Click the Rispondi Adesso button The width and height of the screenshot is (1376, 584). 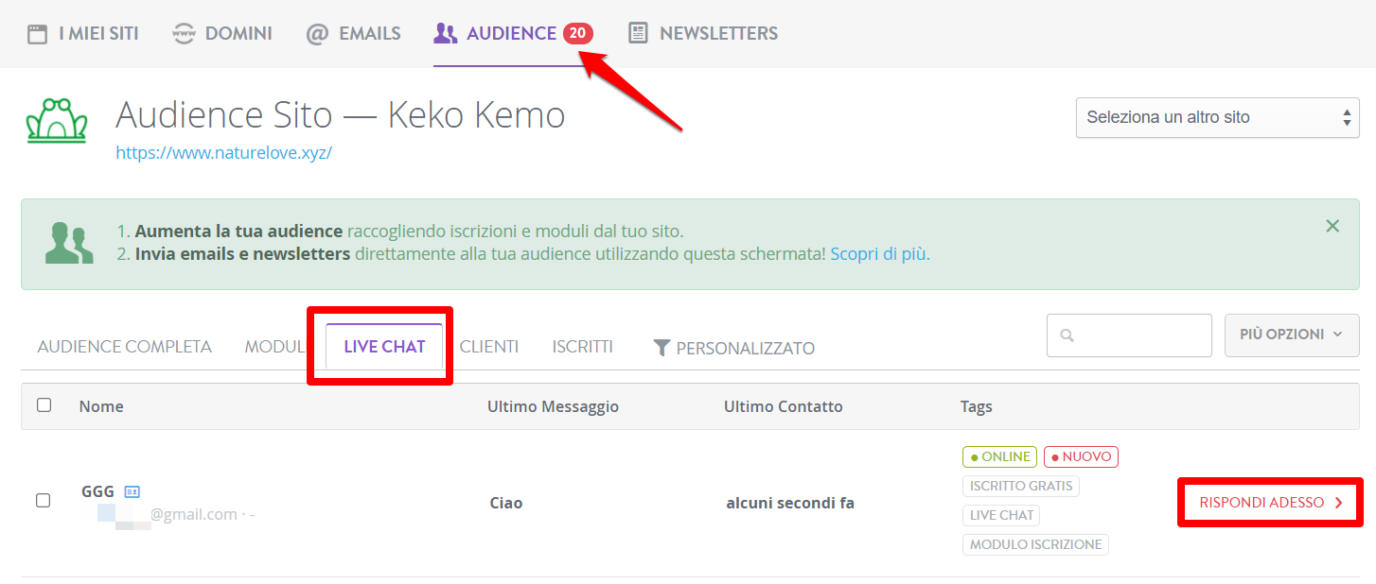pyautogui.click(x=1270, y=503)
